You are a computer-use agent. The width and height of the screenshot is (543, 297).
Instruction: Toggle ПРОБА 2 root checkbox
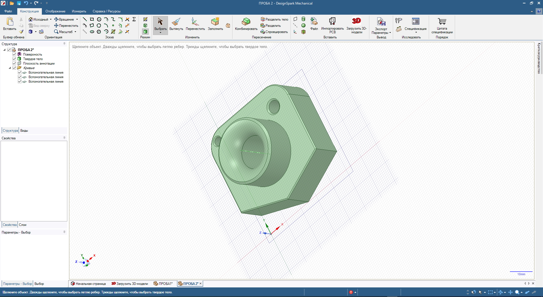click(9, 50)
